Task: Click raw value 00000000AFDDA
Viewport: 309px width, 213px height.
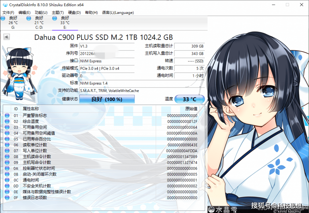Action: coord(182,151)
